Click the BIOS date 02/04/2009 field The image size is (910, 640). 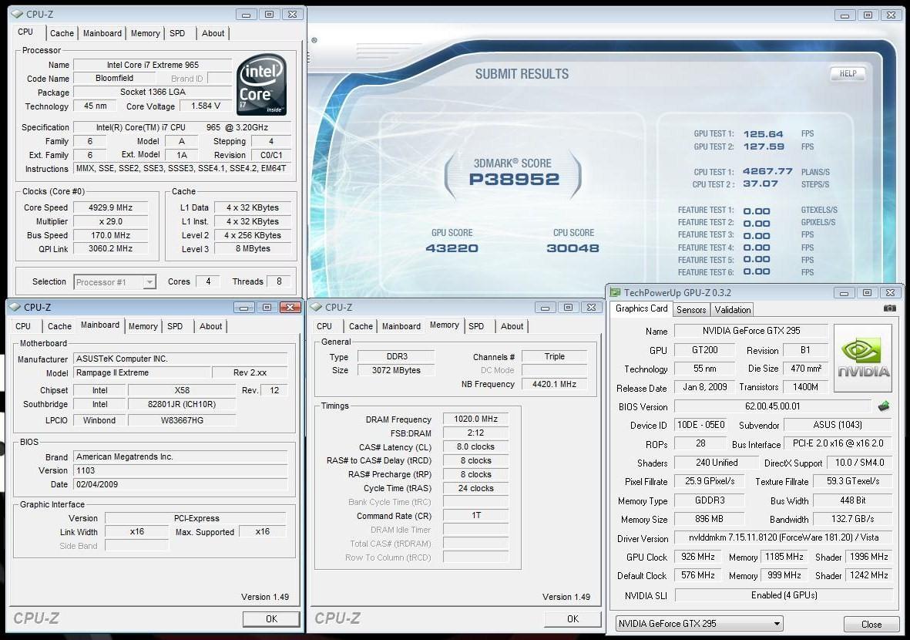coord(180,483)
